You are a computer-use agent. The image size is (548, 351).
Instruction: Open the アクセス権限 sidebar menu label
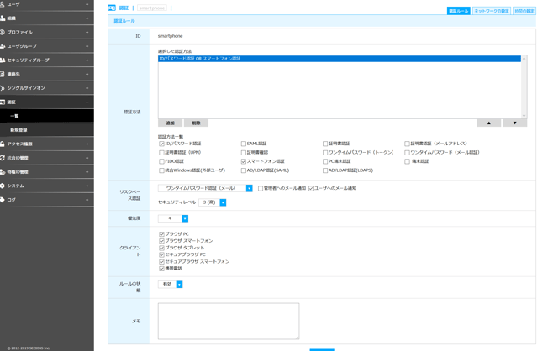[x=20, y=144]
